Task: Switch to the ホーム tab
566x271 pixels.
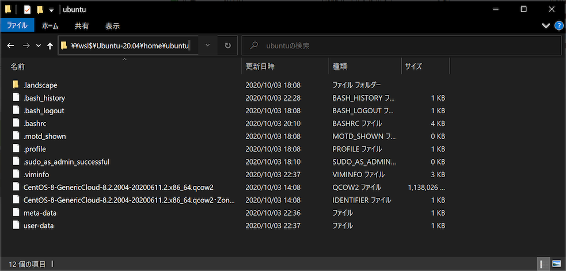Action: (50, 26)
